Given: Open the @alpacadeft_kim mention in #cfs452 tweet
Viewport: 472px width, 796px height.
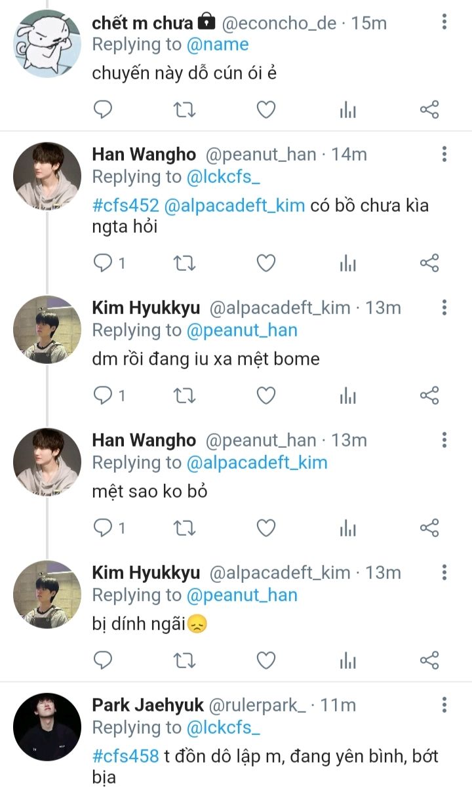Looking at the screenshot, I should tap(235, 205).
